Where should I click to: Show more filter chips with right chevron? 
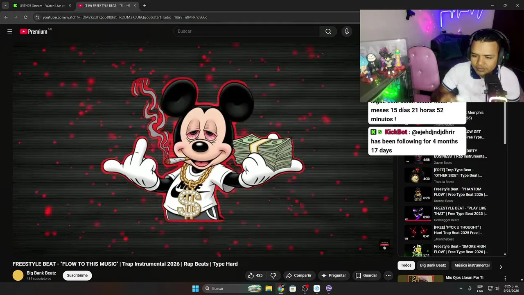501,267
